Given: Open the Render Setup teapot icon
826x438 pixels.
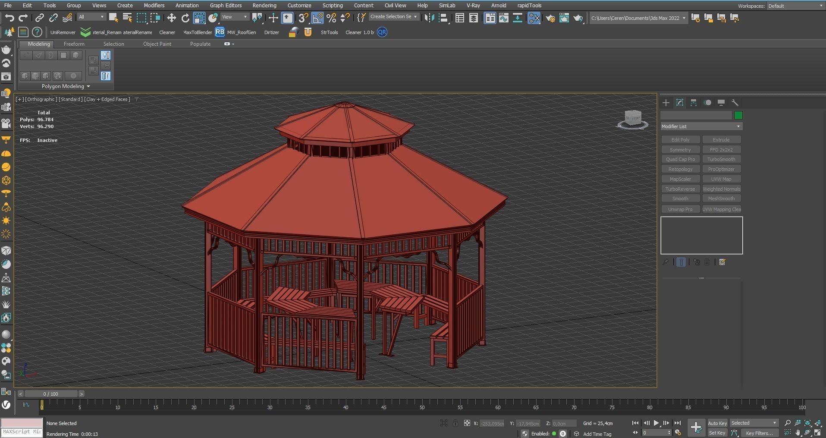Looking at the screenshot, I should coord(550,18).
